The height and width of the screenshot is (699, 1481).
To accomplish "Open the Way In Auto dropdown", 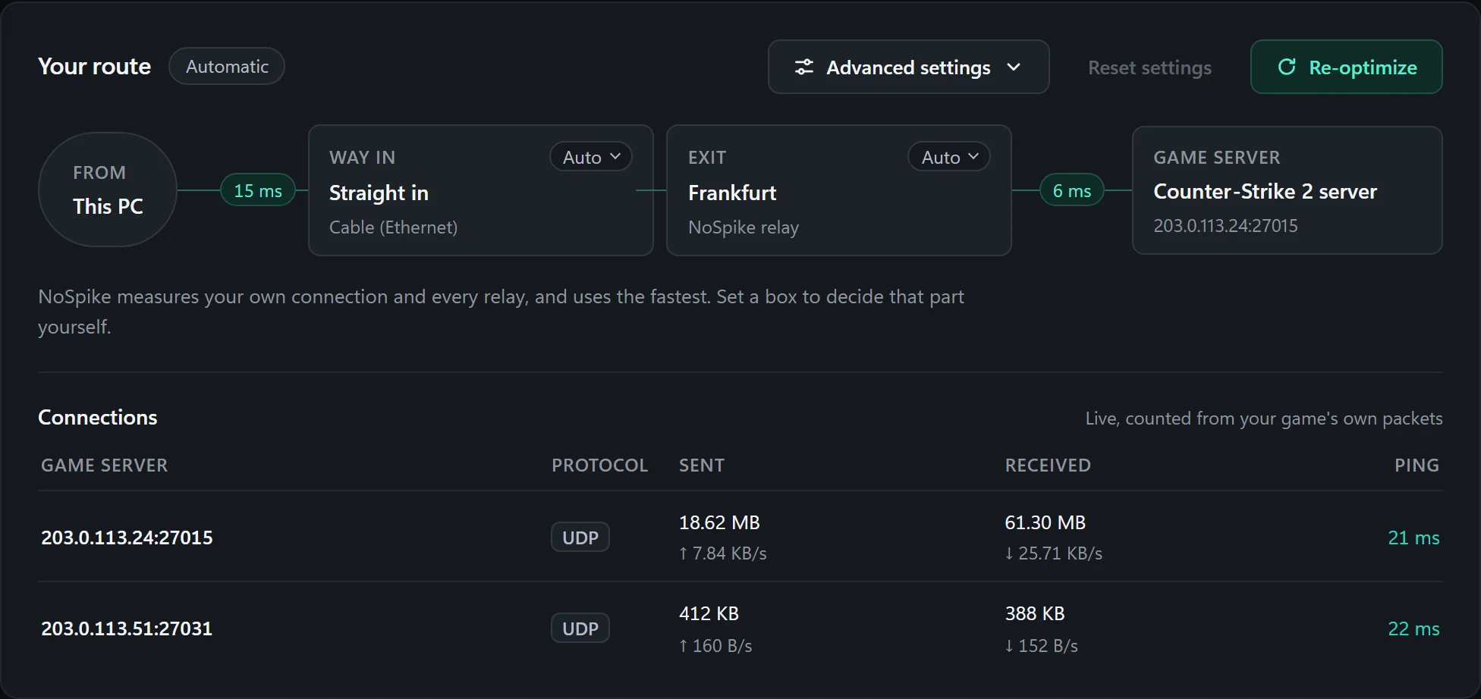I will point(591,157).
